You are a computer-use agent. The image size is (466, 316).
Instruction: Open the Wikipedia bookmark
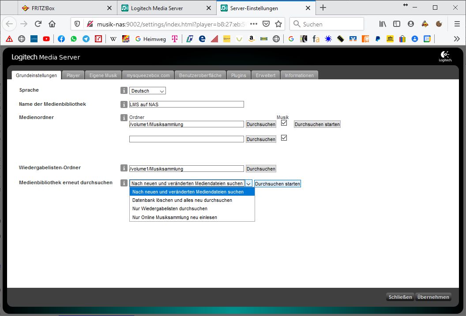(113, 39)
